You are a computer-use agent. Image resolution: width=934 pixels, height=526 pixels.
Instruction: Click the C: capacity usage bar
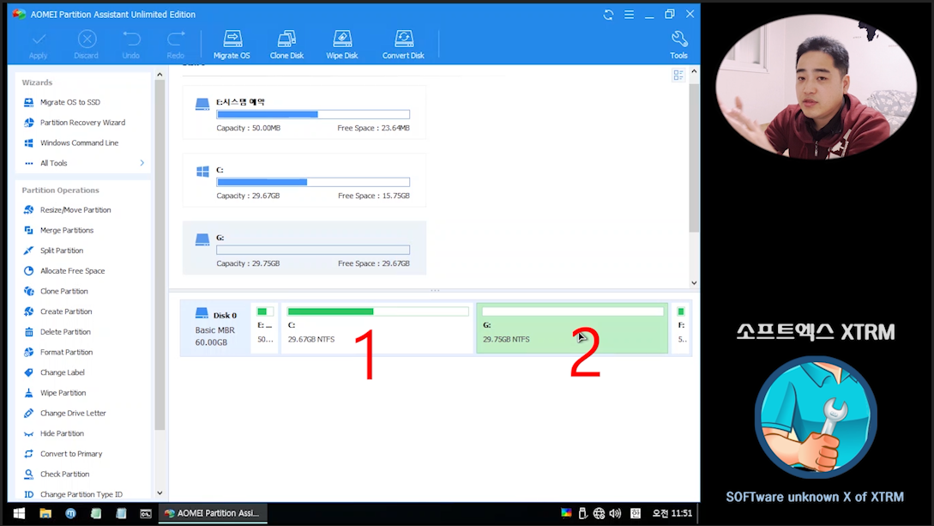click(x=313, y=182)
